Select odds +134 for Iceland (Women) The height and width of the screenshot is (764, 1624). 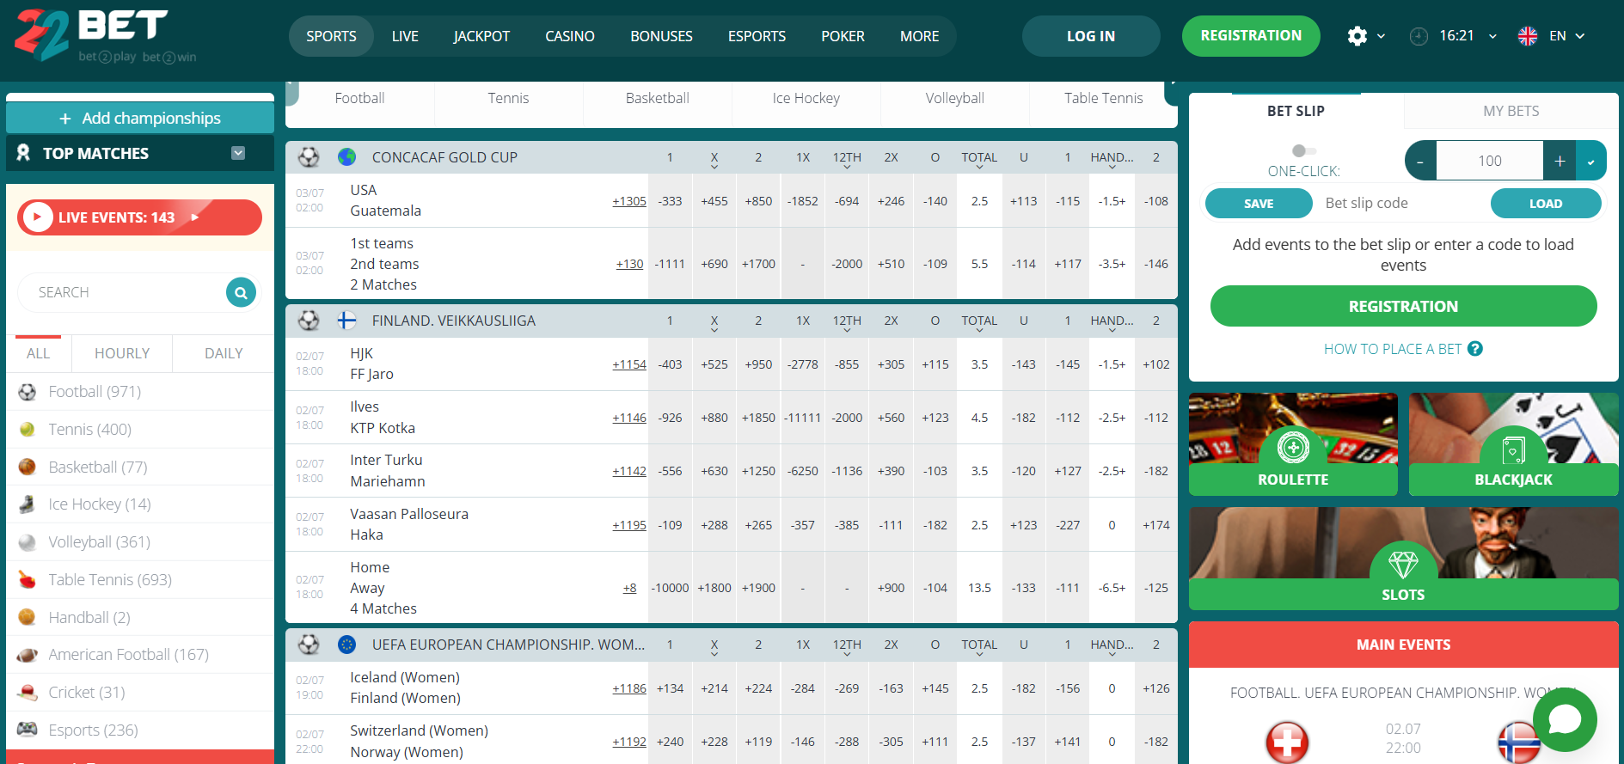click(x=670, y=688)
